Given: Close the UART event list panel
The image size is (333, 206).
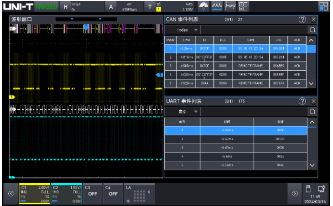Looking at the screenshot, I should click(x=313, y=101).
